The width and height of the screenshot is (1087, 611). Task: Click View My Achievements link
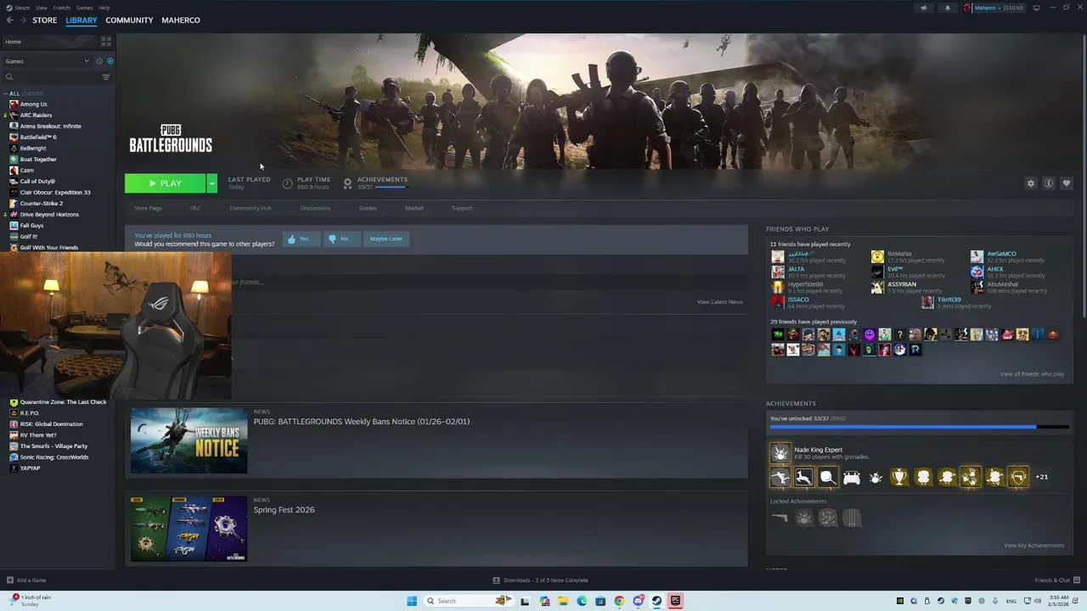click(1033, 546)
